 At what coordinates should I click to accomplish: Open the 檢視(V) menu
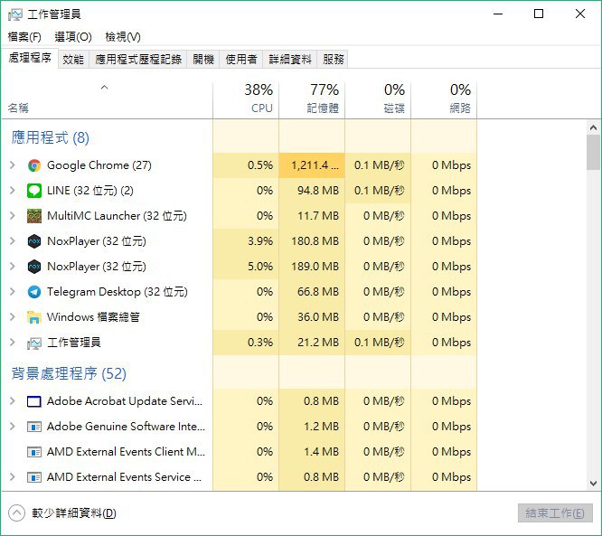pos(123,37)
